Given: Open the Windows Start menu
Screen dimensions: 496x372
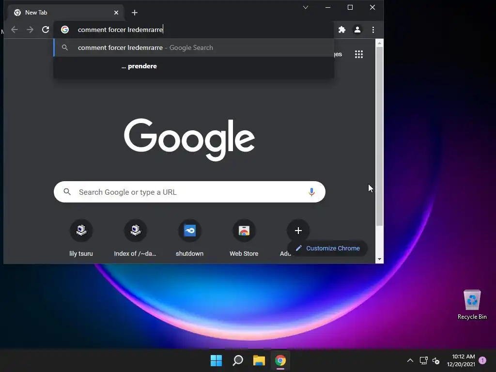Looking at the screenshot, I should coord(217,360).
